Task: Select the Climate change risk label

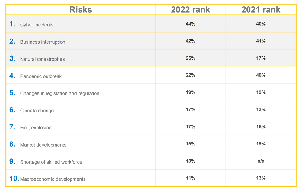Action: [x=37, y=111]
